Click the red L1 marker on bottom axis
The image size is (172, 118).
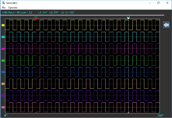point(36,113)
